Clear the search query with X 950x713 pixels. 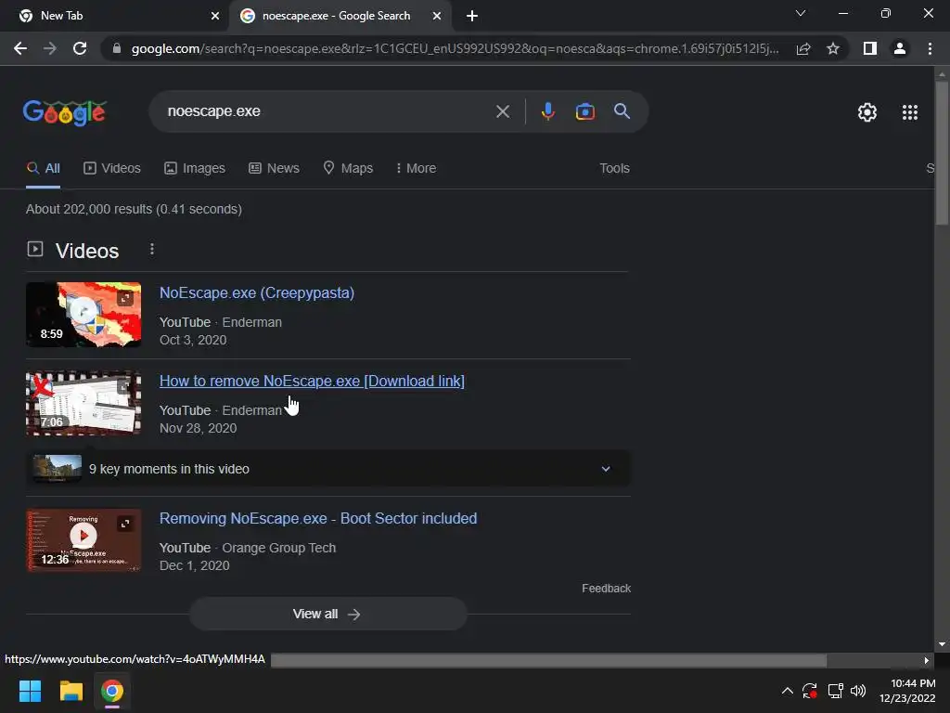click(502, 111)
